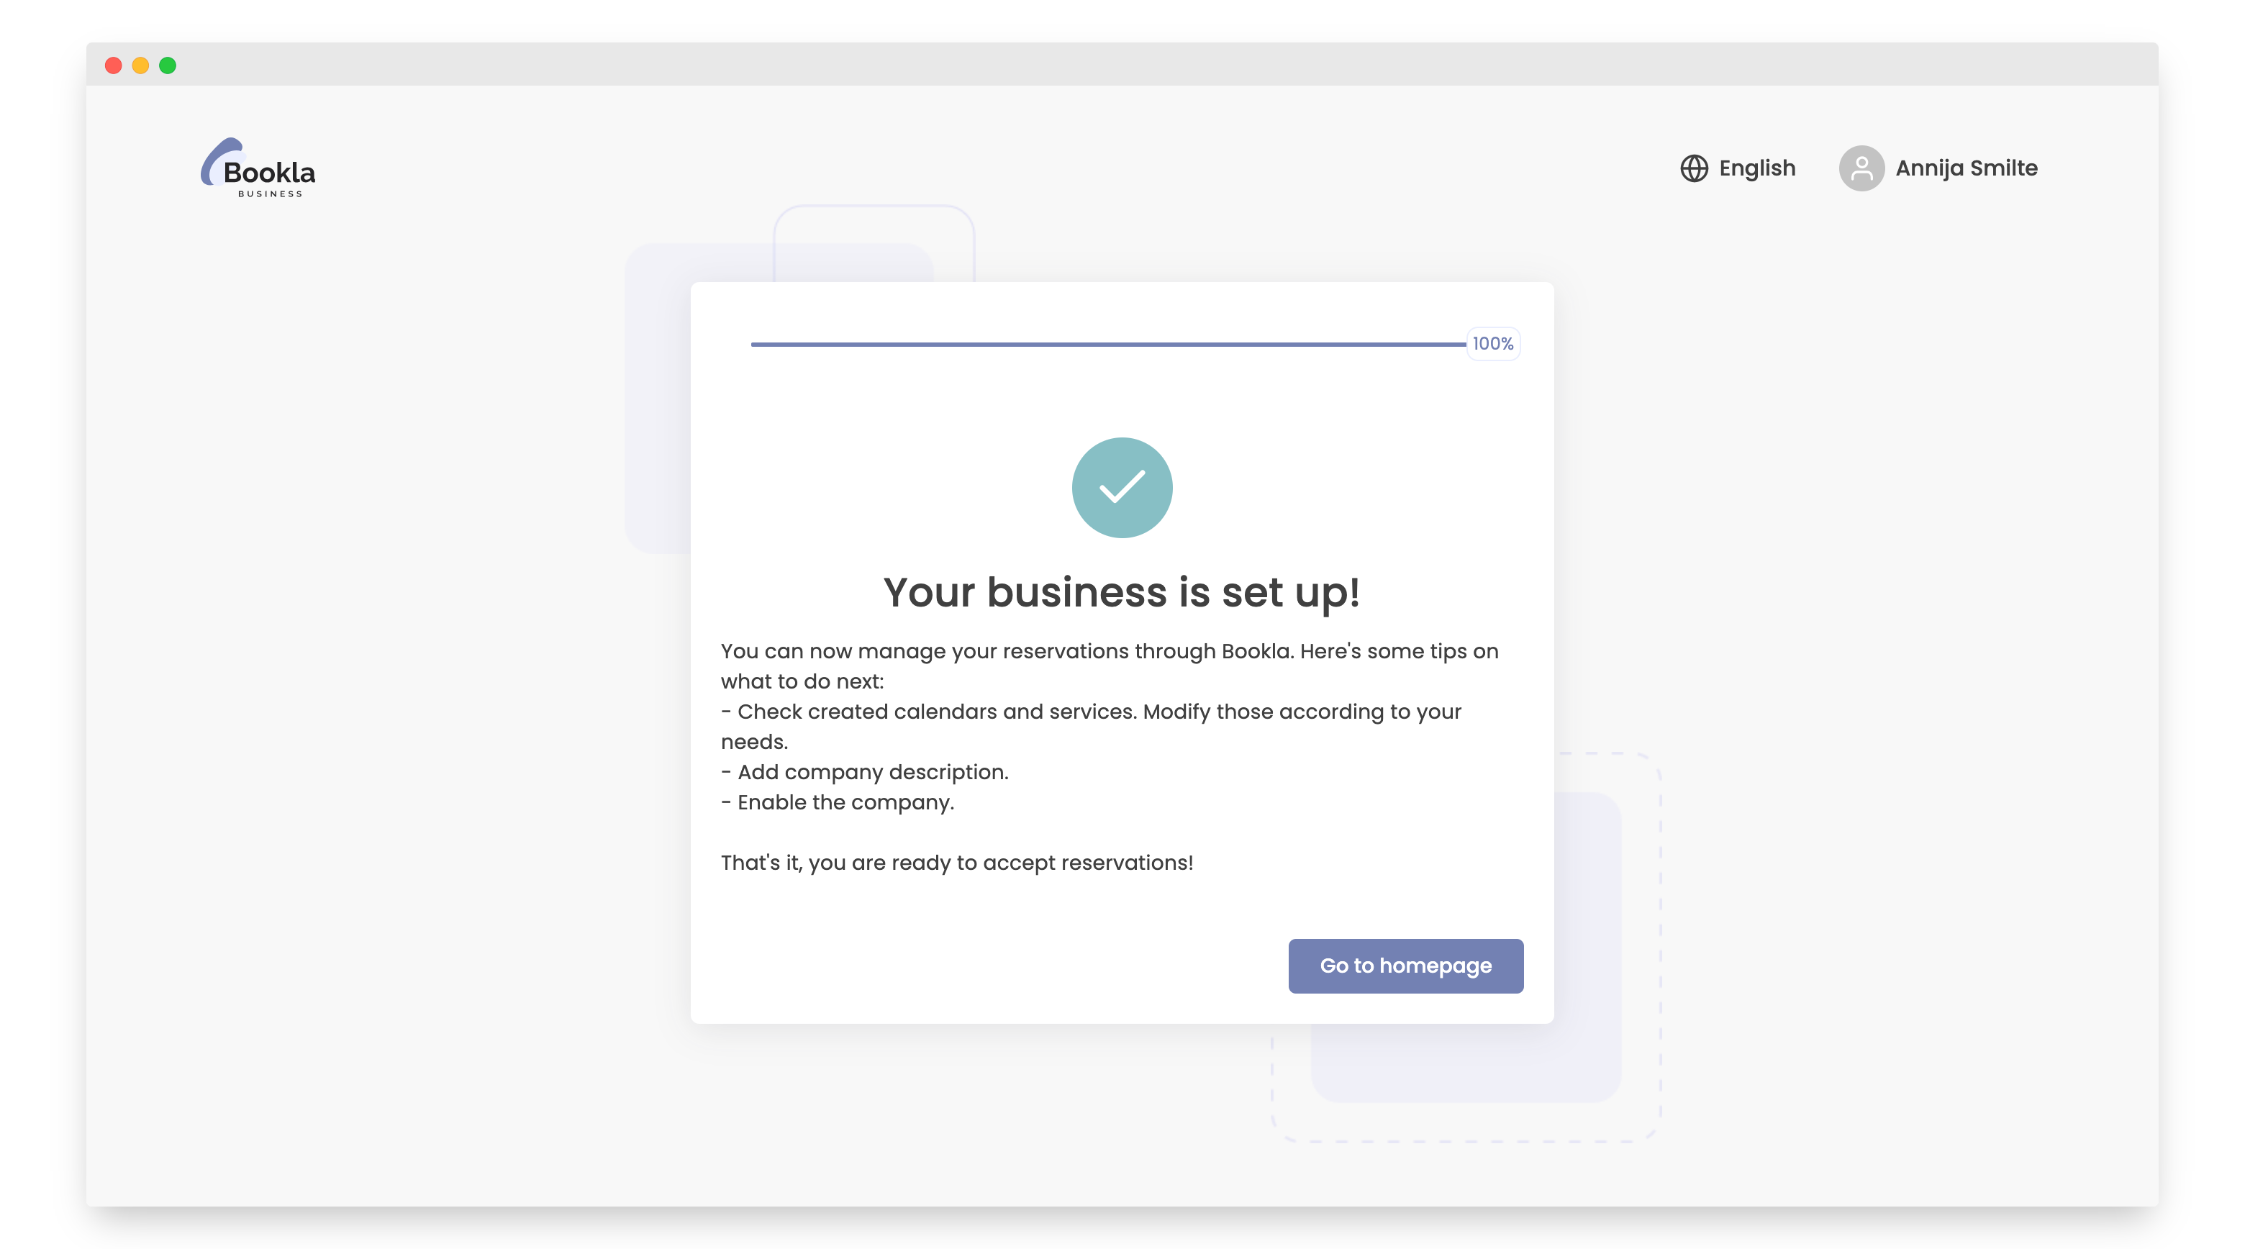Click the globe language icon
This screenshot has width=2245, height=1249.
(1693, 168)
